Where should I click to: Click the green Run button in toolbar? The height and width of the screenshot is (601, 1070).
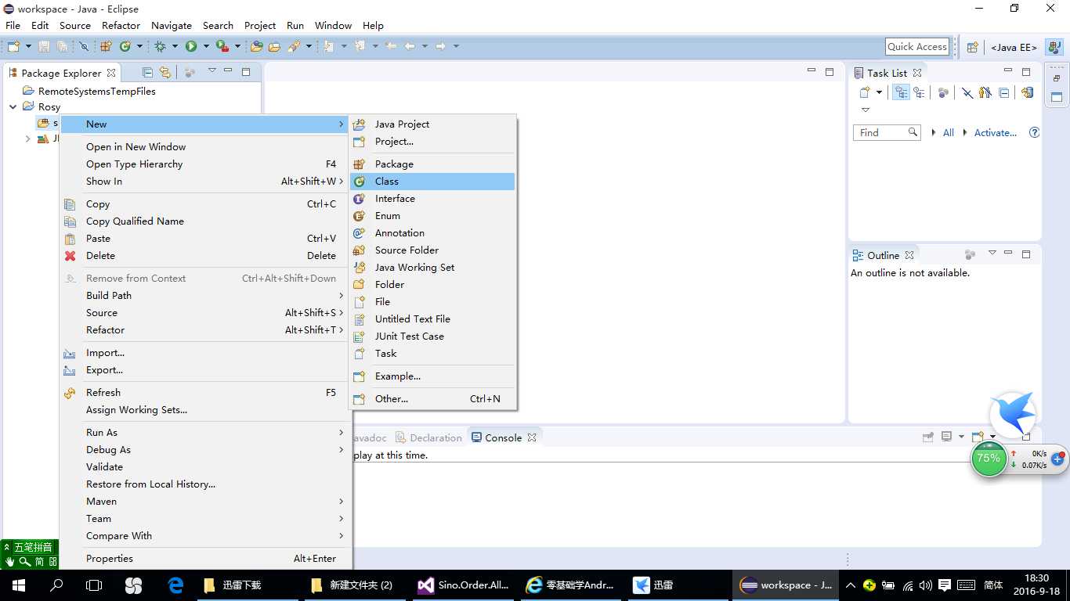coord(191,46)
